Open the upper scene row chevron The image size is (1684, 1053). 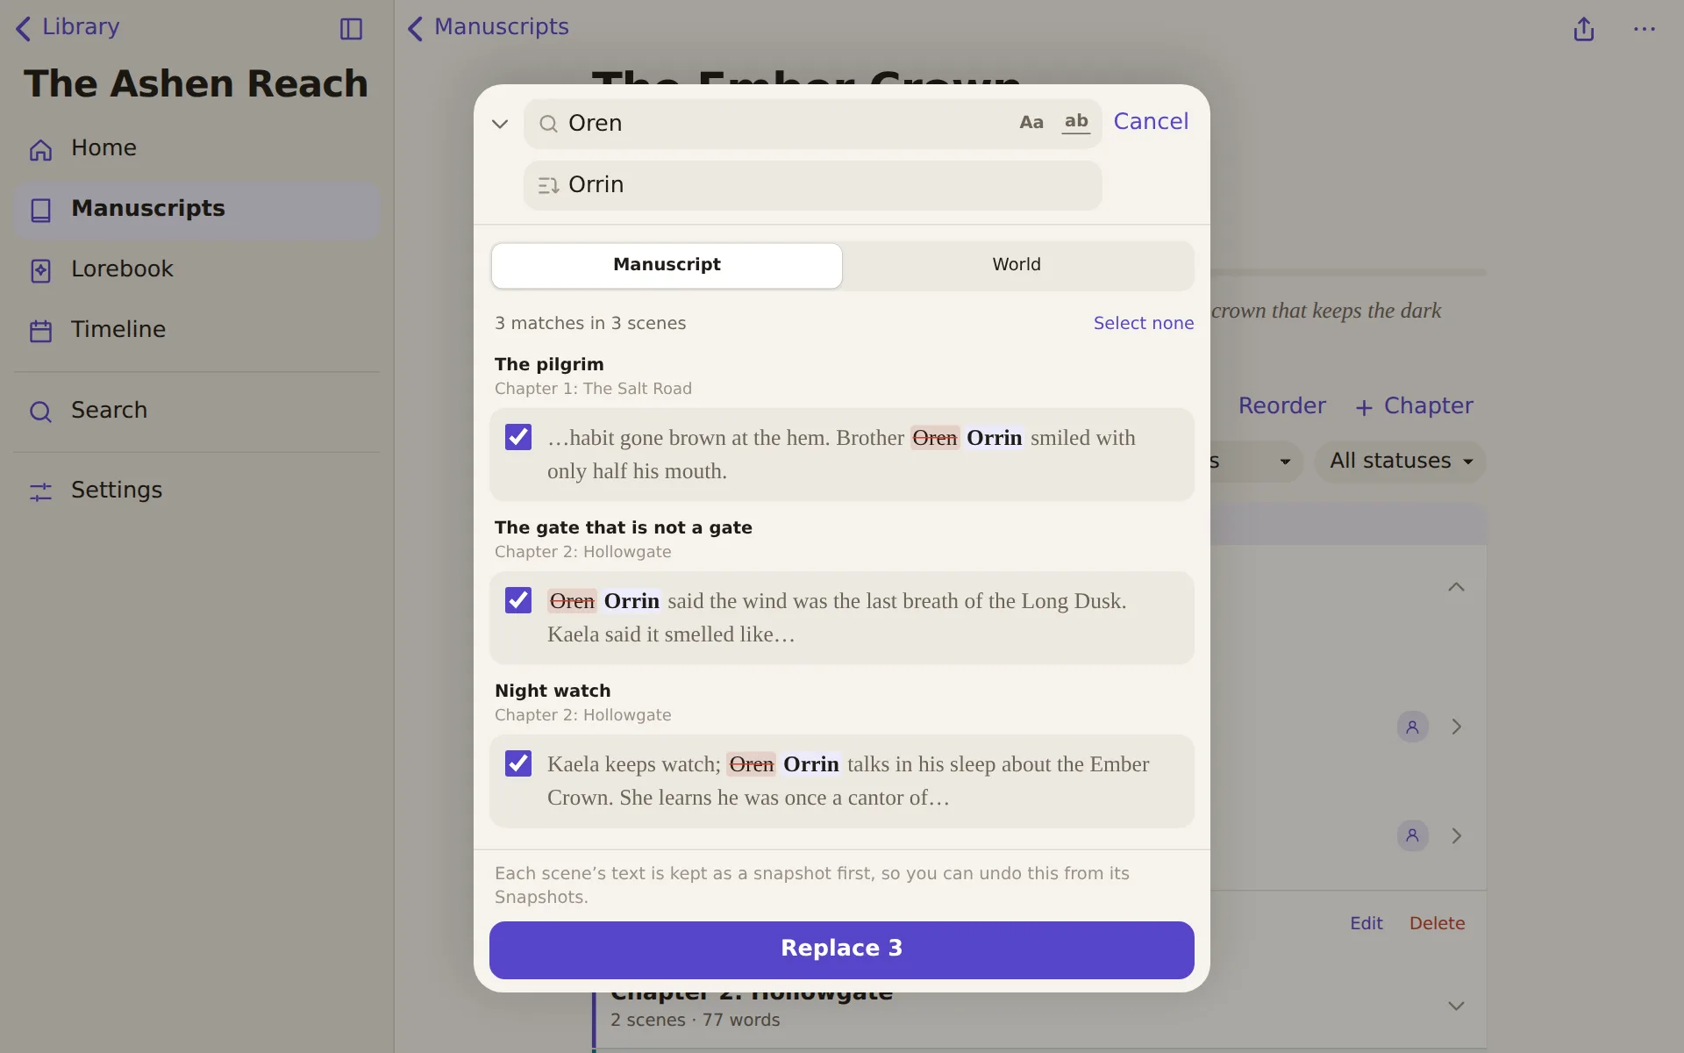click(1456, 727)
